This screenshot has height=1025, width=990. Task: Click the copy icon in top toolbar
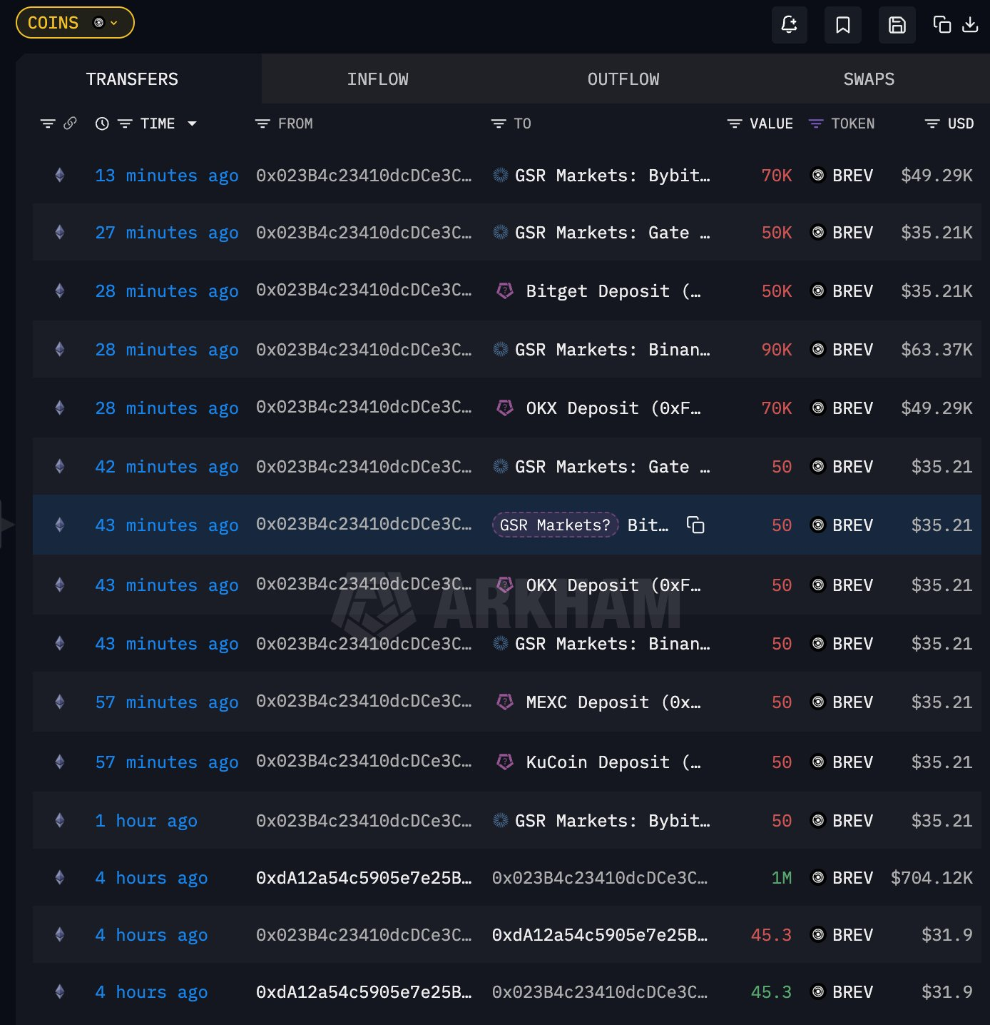point(941,25)
